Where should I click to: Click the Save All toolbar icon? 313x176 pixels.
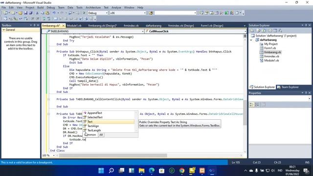click(30, 13)
